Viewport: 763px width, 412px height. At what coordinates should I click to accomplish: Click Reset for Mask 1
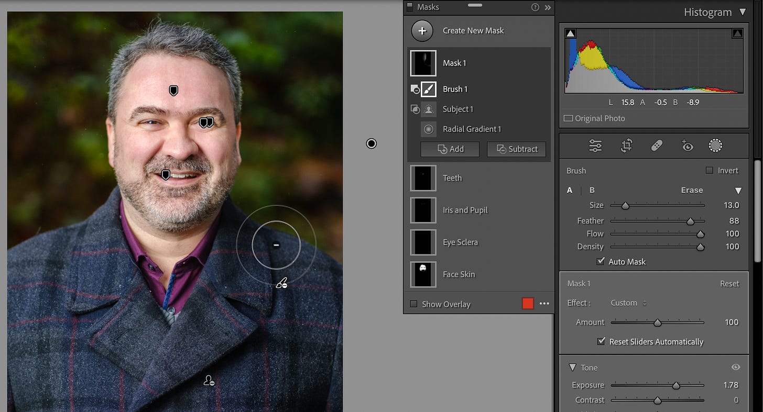click(729, 284)
